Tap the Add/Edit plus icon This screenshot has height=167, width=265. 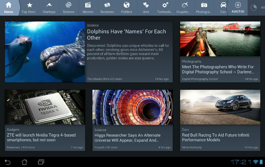[x=238, y=5]
